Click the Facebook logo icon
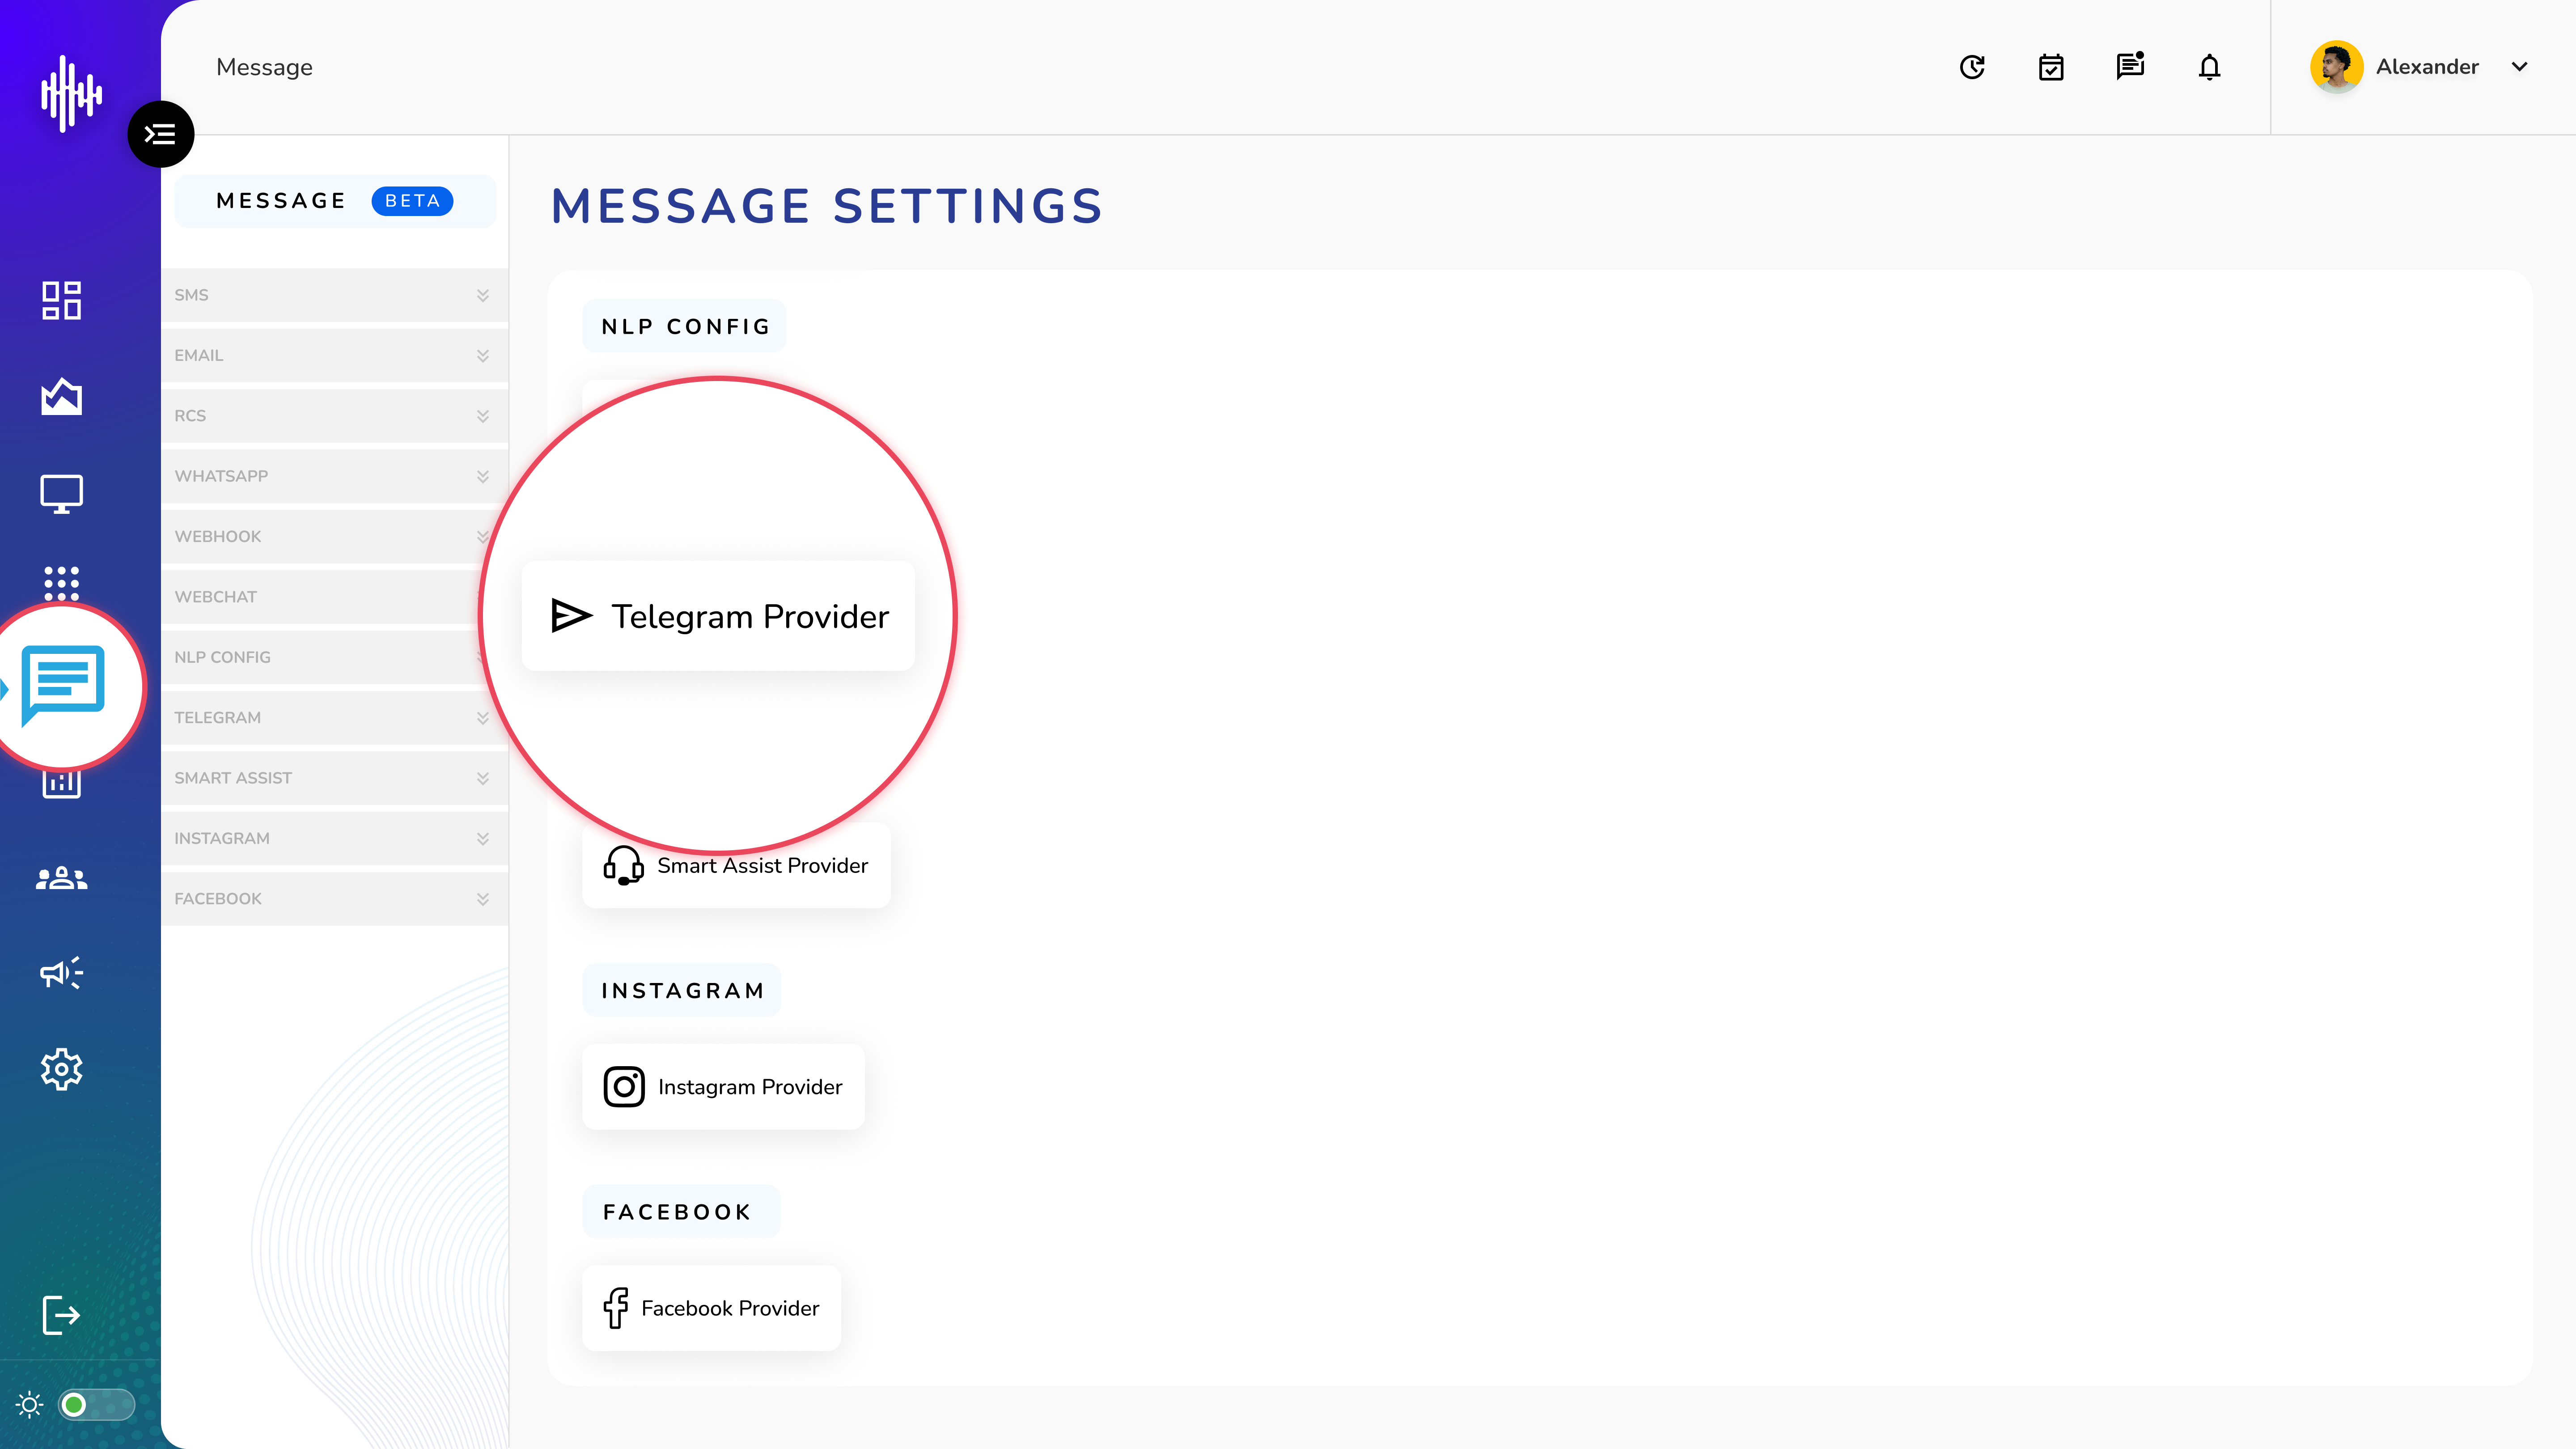This screenshot has width=2576, height=1449. [616, 1308]
